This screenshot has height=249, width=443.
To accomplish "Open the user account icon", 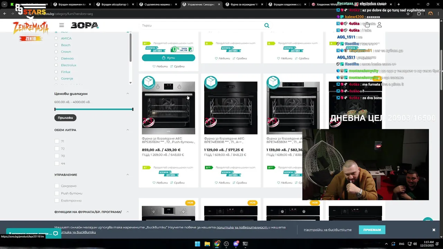I will [379, 25].
